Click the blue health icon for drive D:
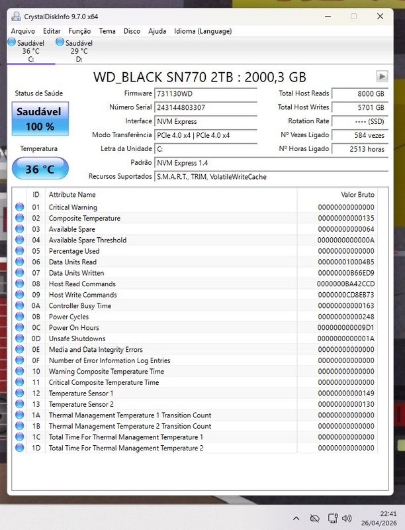 tap(60, 42)
